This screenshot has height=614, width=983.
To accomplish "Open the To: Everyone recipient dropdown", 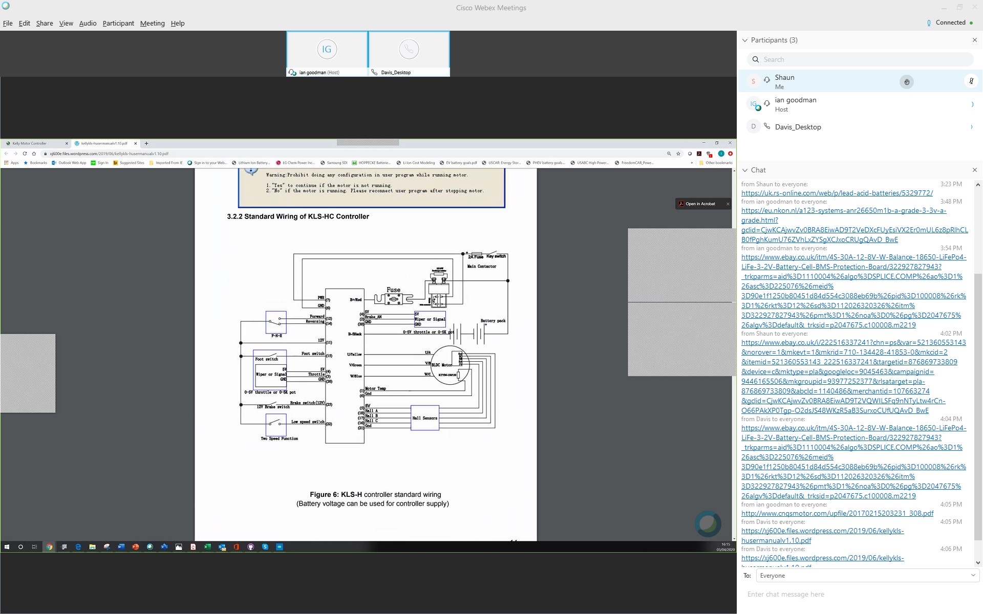I will click(867, 576).
